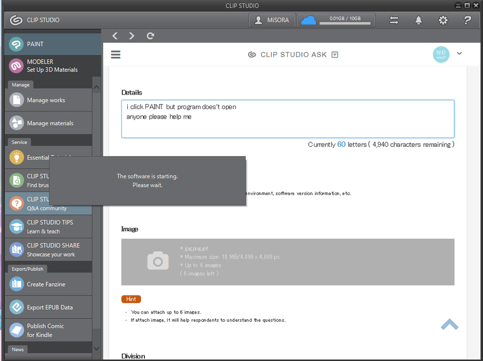Image resolution: width=483 pixels, height=361 pixels.
Task: Launch MODELER Set Up 3D Materials
Action: pyautogui.click(x=53, y=65)
